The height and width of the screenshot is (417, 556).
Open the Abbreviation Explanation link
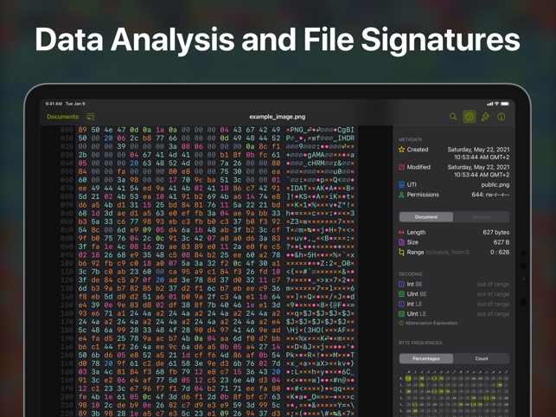point(432,323)
